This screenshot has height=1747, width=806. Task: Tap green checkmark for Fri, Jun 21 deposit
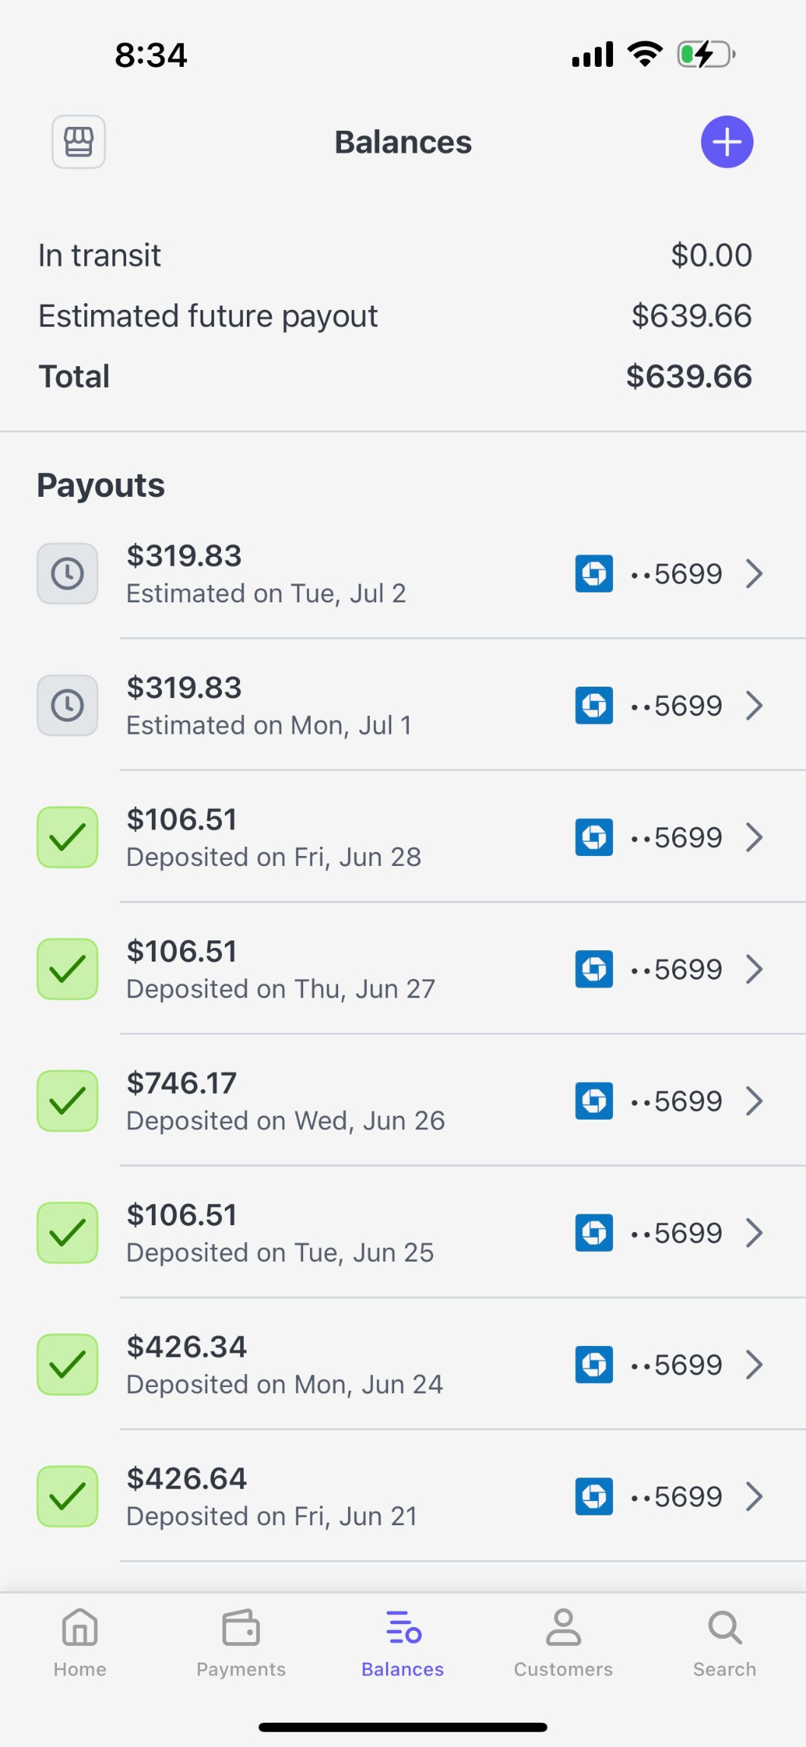point(68,1496)
